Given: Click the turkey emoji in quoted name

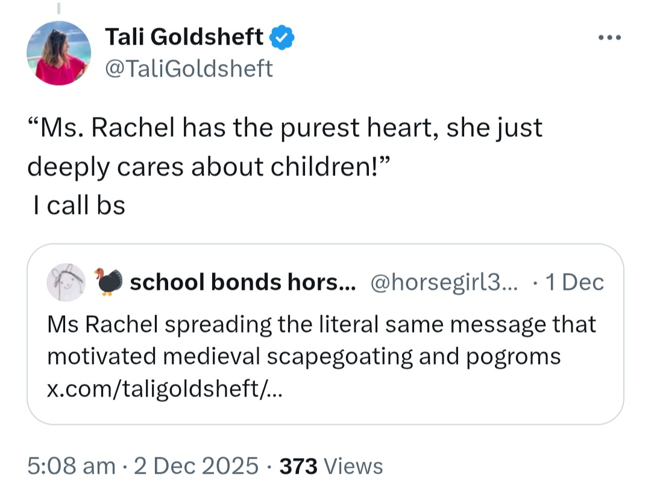Looking at the screenshot, I should tap(108, 281).
